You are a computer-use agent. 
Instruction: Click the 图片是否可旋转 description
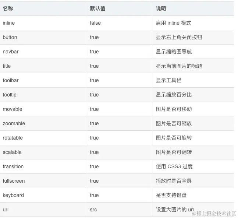[174, 138]
